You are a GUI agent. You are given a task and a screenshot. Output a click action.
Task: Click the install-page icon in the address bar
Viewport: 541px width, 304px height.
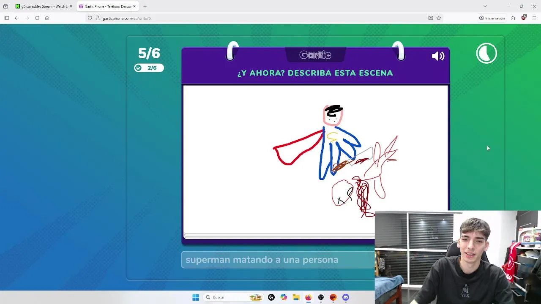pyautogui.click(x=431, y=18)
